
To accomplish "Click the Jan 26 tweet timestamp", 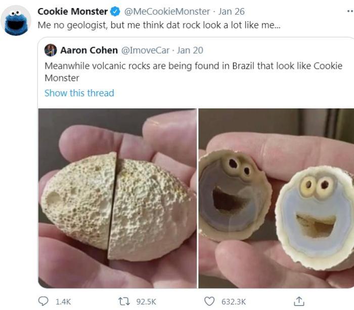I will [x=231, y=11].
